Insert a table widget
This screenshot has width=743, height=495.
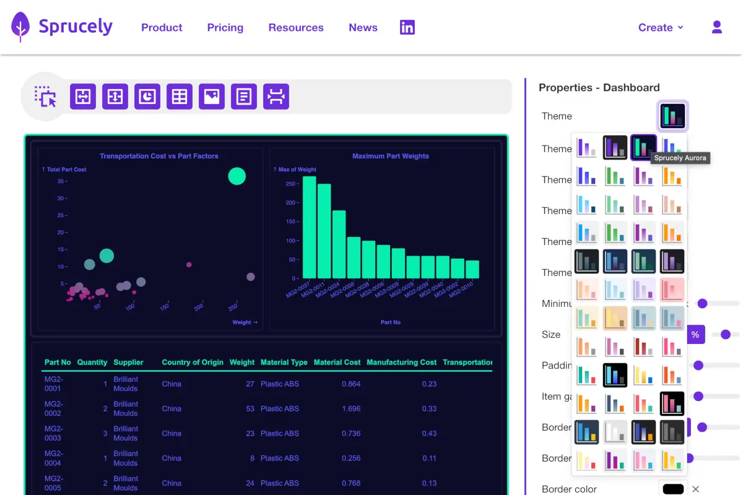click(180, 97)
